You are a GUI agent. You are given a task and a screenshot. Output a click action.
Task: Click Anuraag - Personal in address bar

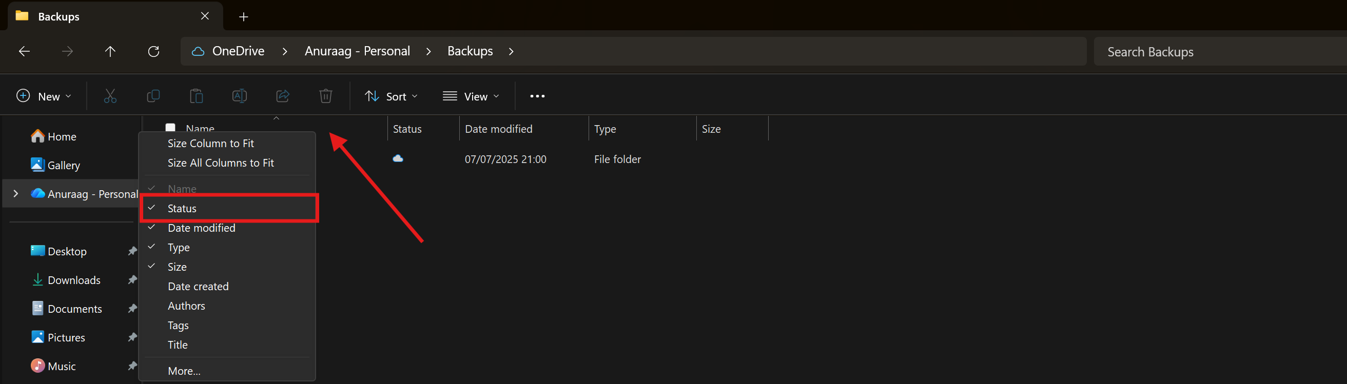357,51
